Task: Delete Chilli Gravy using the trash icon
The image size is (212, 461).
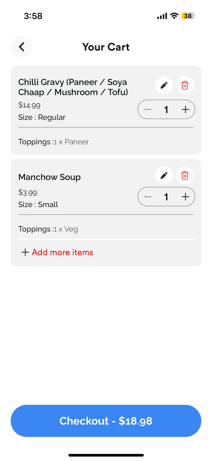Action: point(185,85)
